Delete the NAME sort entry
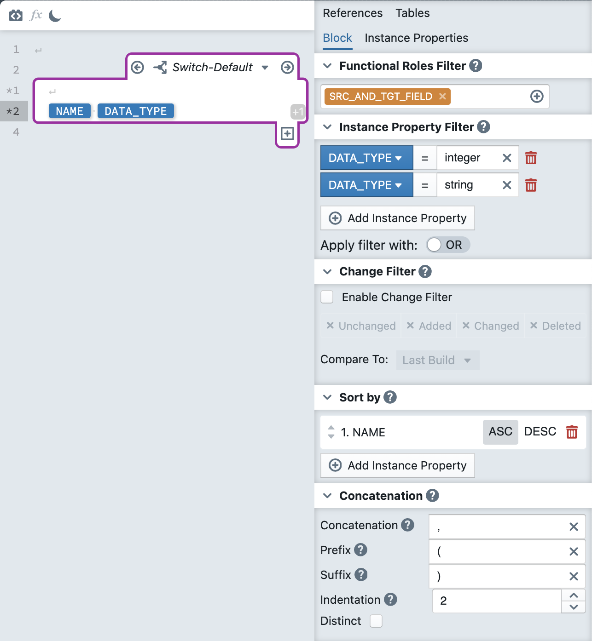 pyautogui.click(x=572, y=432)
